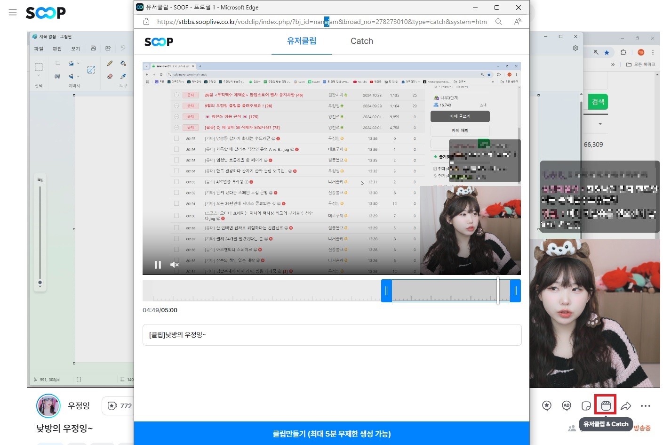Viewport: 663px width, 445px height.
Task: Open the more options ellipsis menu
Action: (x=646, y=406)
